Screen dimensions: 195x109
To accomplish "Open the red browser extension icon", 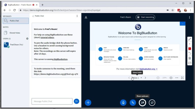I will coord(179,10).
